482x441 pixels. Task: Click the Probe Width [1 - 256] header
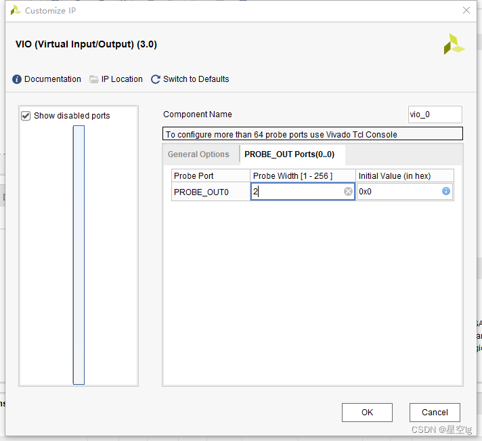click(x=303, y=175)
